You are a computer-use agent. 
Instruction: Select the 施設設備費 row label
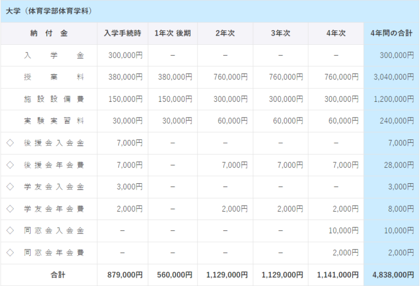click(54, 100)
